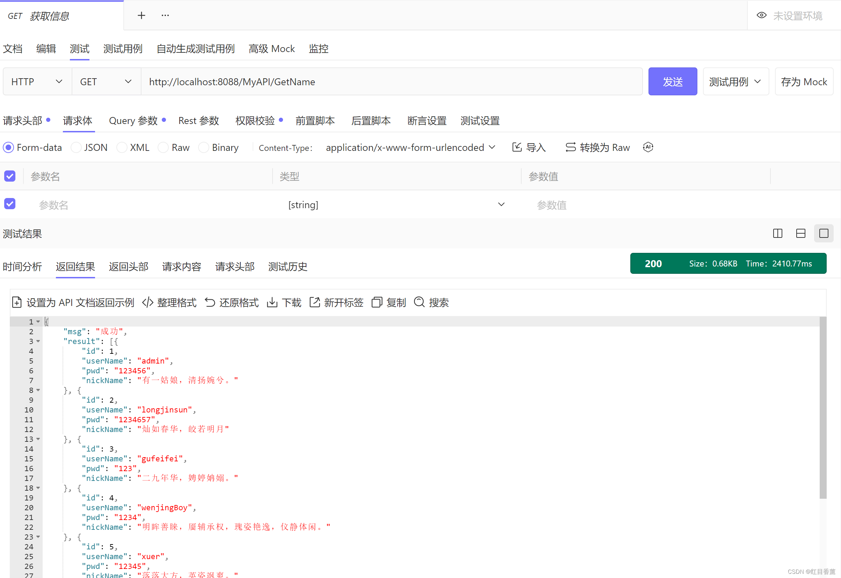Open the Query 参数 tab
This screenshot has width=841, height=578.
(133, 120)
